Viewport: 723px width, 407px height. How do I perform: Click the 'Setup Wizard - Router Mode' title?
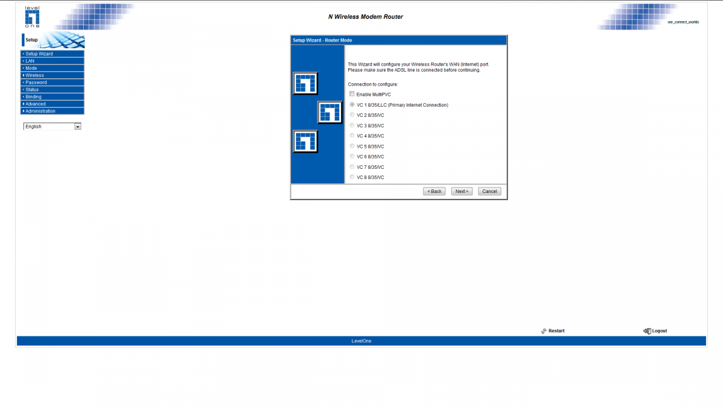[x=322, y=40]
